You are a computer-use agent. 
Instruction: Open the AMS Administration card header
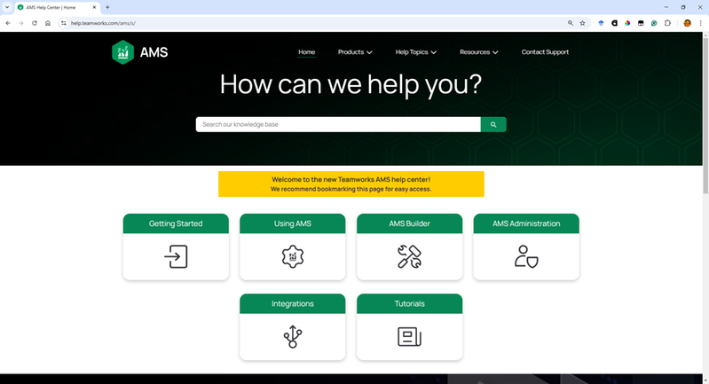[x=526, y=223]
